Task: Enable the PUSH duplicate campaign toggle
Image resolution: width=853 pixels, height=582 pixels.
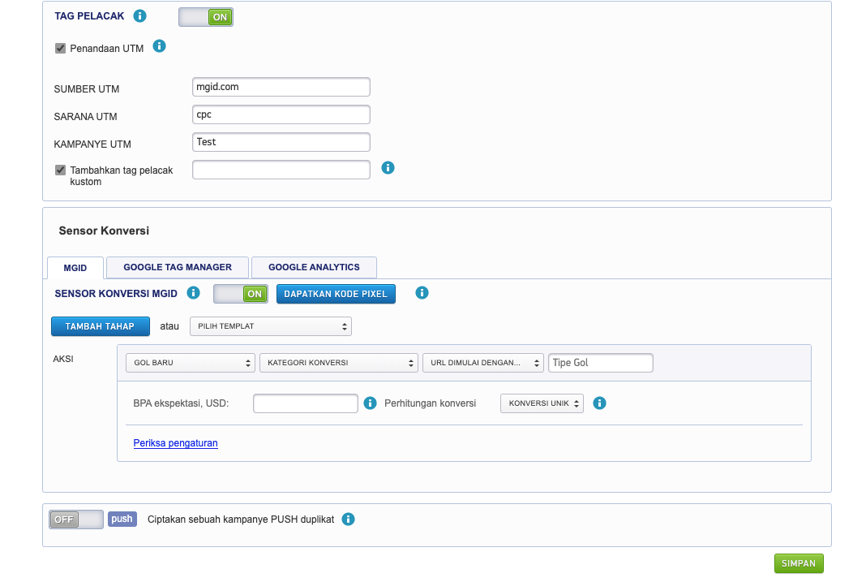Action: pos(76,519)
